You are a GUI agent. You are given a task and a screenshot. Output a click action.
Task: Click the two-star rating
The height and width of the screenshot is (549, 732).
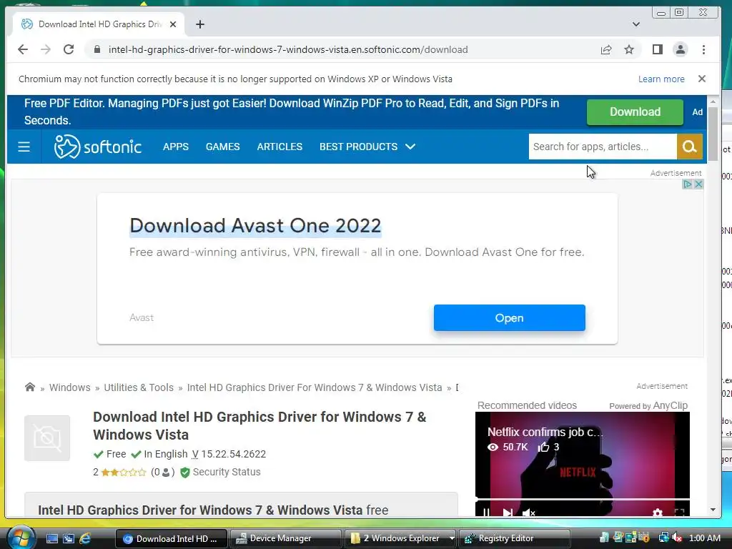tap(123, 473)
